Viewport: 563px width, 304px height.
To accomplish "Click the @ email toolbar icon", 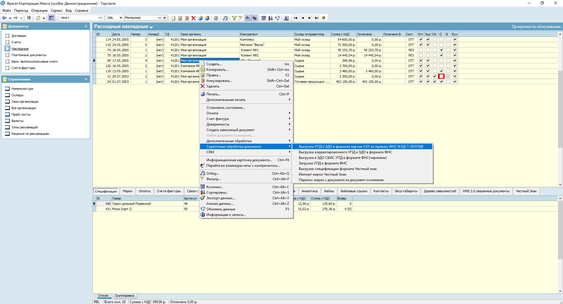I will click(216, 18).
